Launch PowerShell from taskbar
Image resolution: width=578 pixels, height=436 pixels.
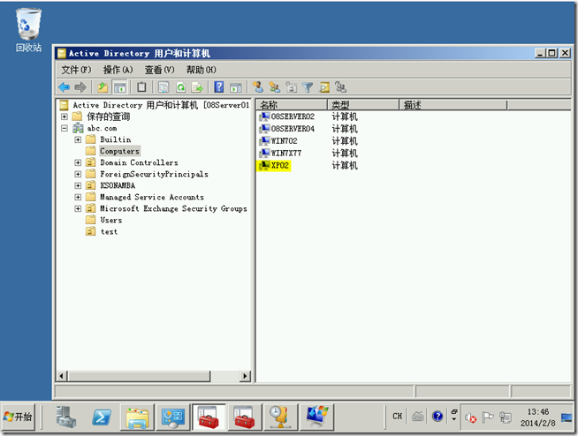pyautogui.click(x=102, y=417)
